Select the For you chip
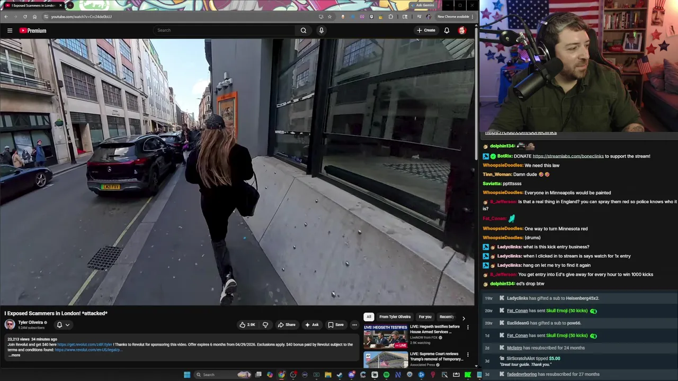 425,317
